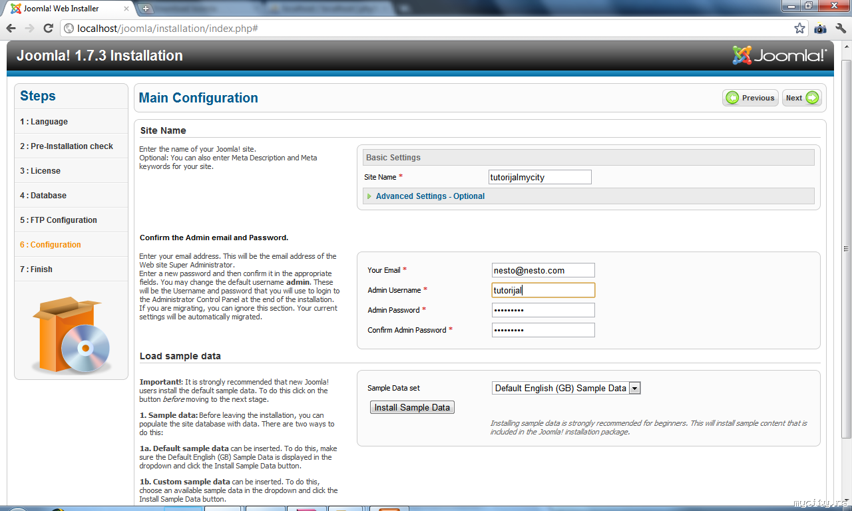Close the Chrome window

point(832,6)
